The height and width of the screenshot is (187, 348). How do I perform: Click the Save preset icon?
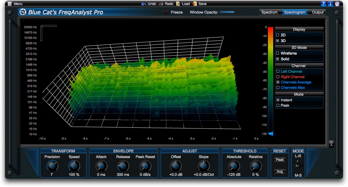point(195,4)
